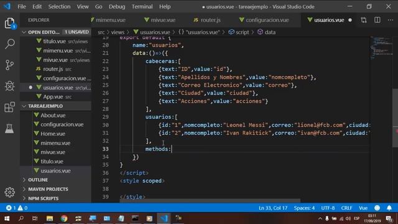Open the Test beaker view

tap(10, 128)
